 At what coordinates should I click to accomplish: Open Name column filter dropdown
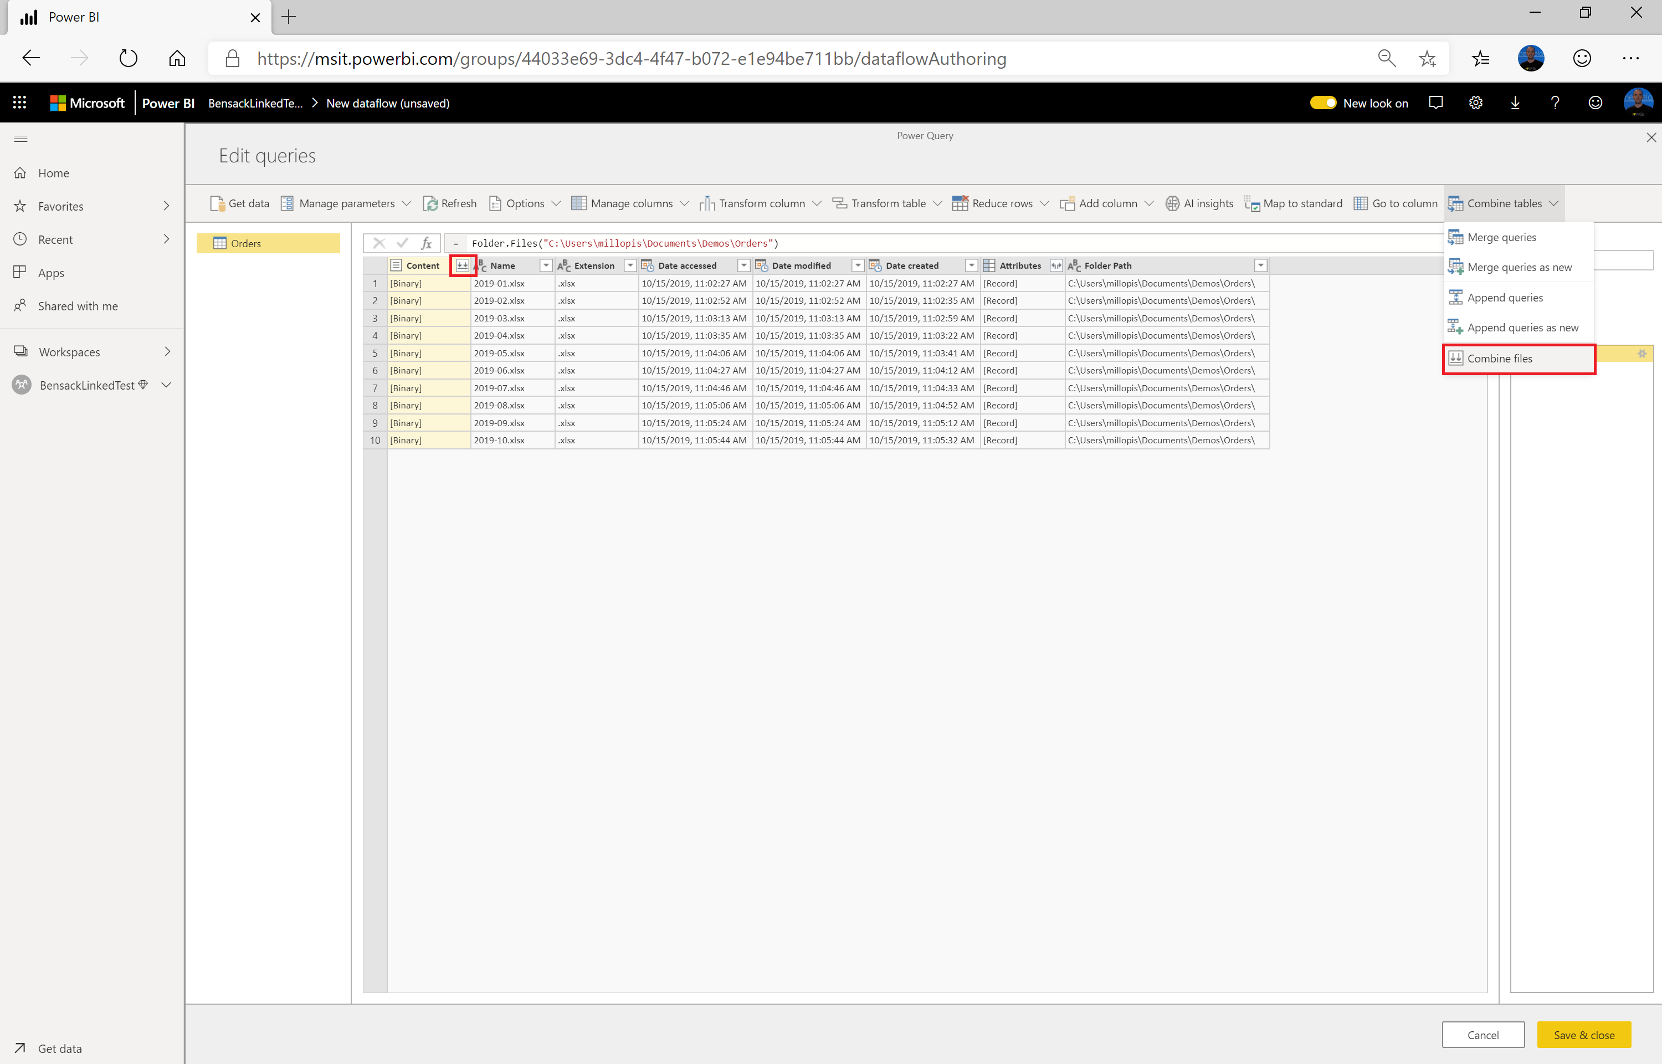tap(546, 265)
